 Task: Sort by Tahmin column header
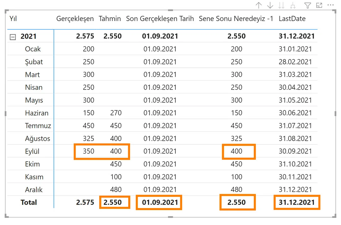(x=110, y=19)
